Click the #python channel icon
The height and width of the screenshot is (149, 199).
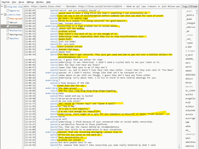[x=8, y=38]
